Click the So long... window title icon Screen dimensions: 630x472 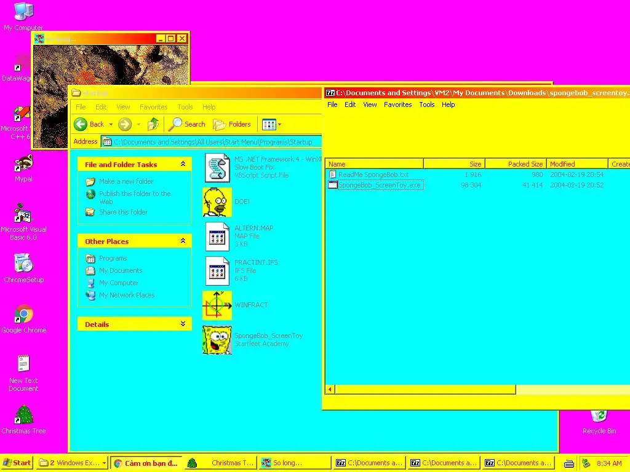coord(39,39)
